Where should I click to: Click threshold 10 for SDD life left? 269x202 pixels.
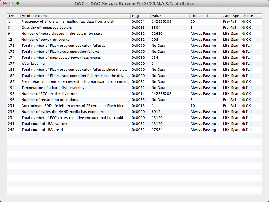point(193,106)
